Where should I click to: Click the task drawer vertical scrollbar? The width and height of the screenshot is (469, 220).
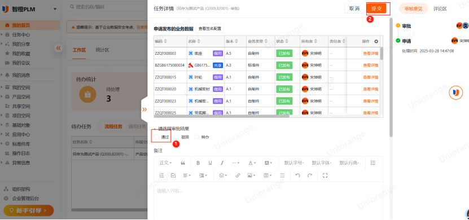click(x=391, y=78)
